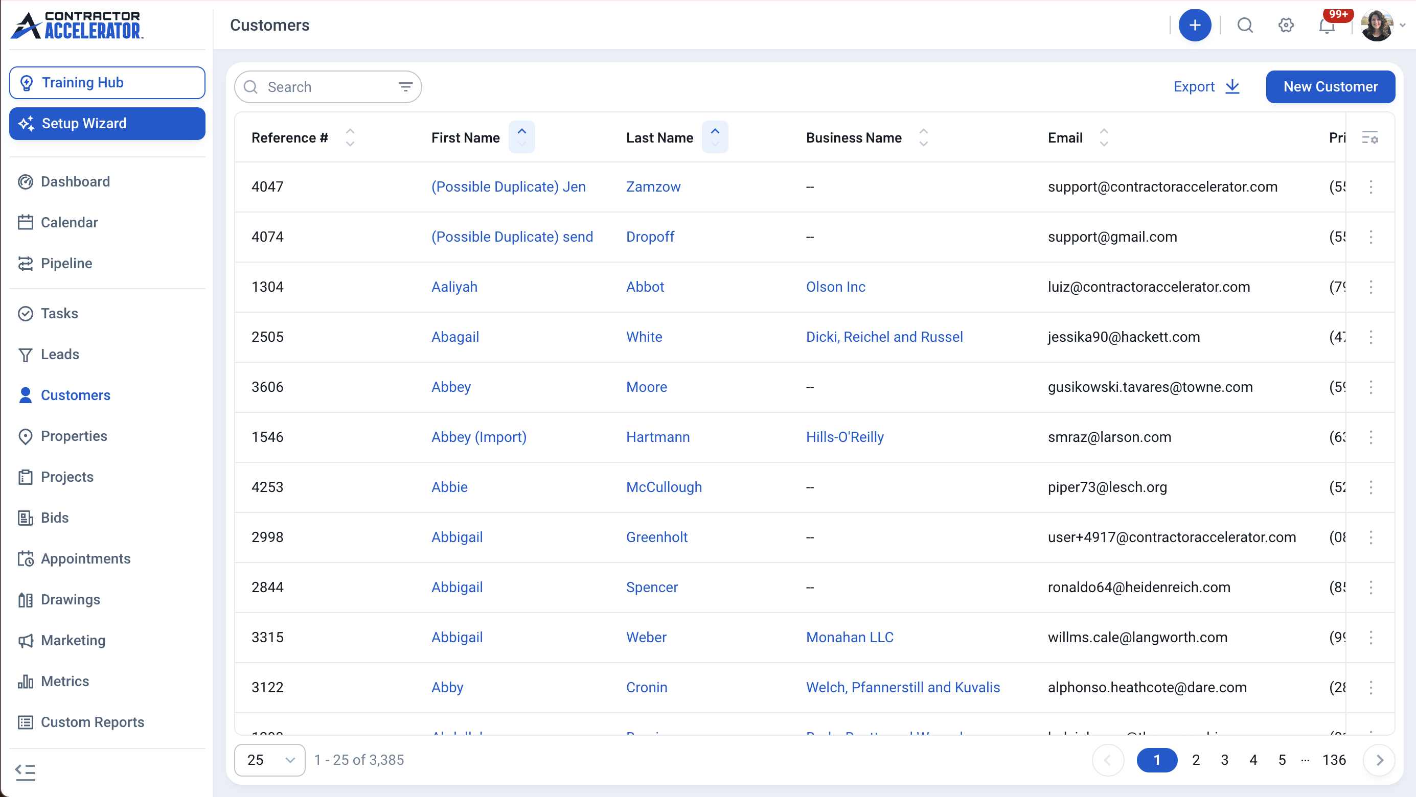This screenshot has width=1416, height=797.
Task: Go to next page arrow
Action: (1379, 760)
